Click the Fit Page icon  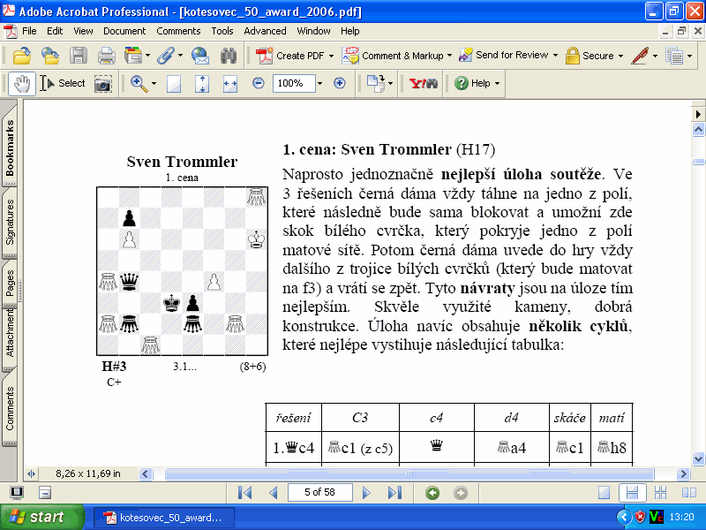click(202, 84)
